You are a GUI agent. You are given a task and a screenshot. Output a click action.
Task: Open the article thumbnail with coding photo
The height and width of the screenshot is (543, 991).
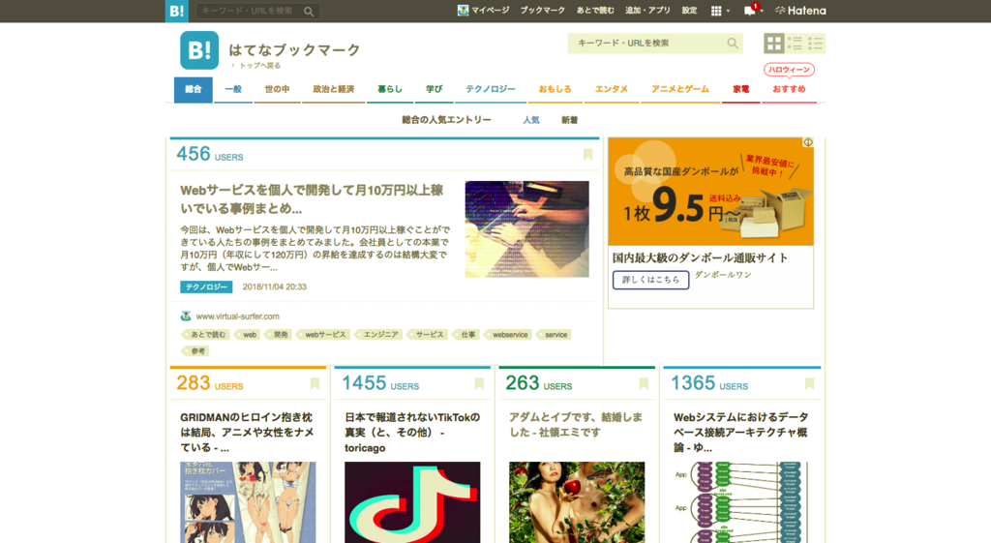527,228
